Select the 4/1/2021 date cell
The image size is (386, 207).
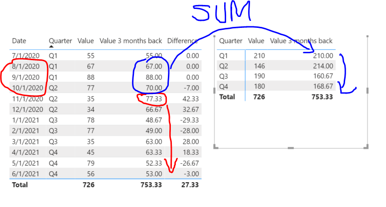(25, 152)
